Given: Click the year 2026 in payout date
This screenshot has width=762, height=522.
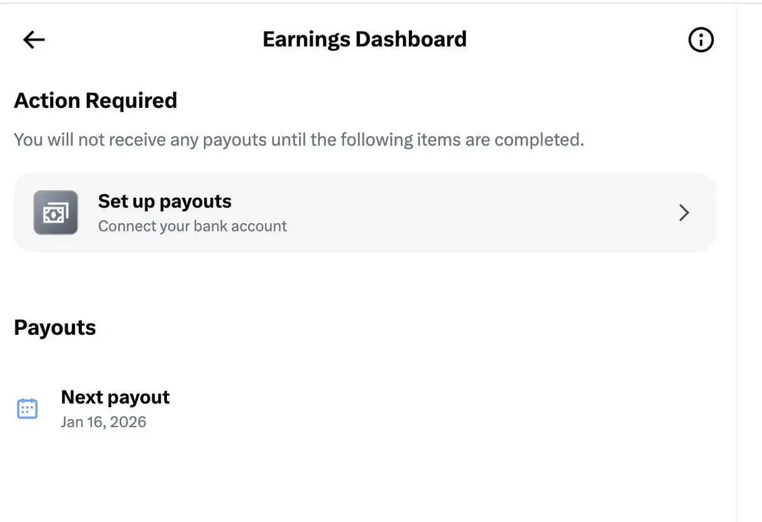Looking at the screenshot, I should click(128, 422).
